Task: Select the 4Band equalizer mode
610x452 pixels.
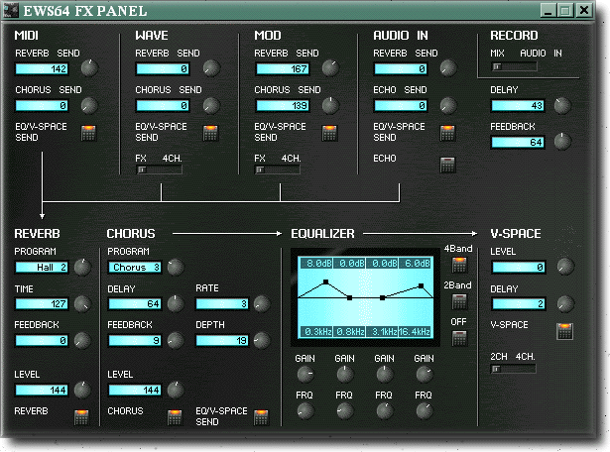Action: point(459,265)
